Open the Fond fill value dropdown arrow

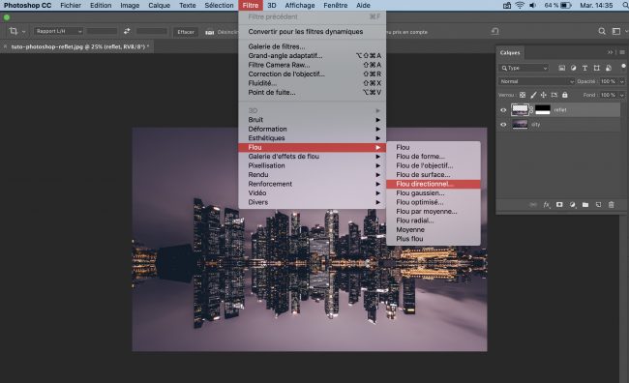pos(622,95)
